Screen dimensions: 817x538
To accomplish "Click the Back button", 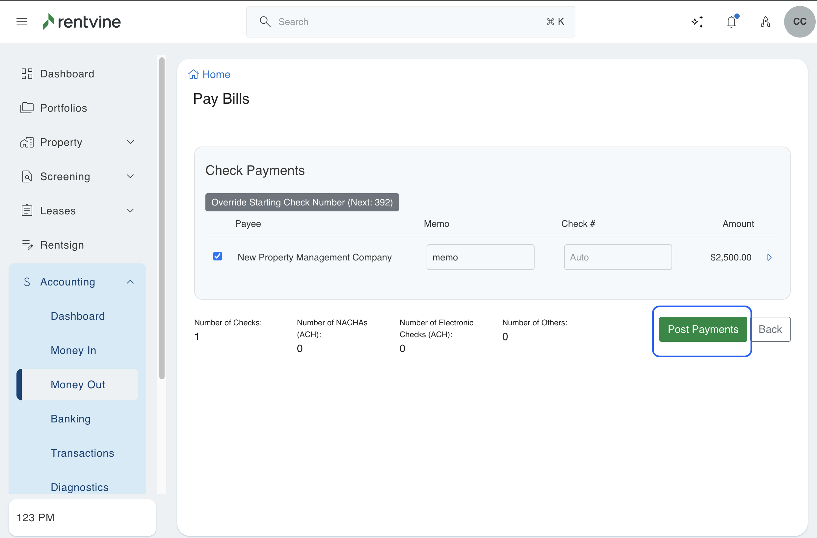I will (x=770, y=329).
